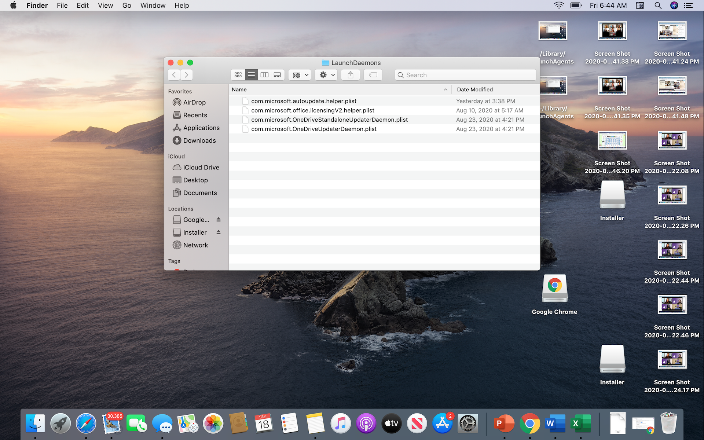Eject the Google volume in sidebar

(219, 219)
